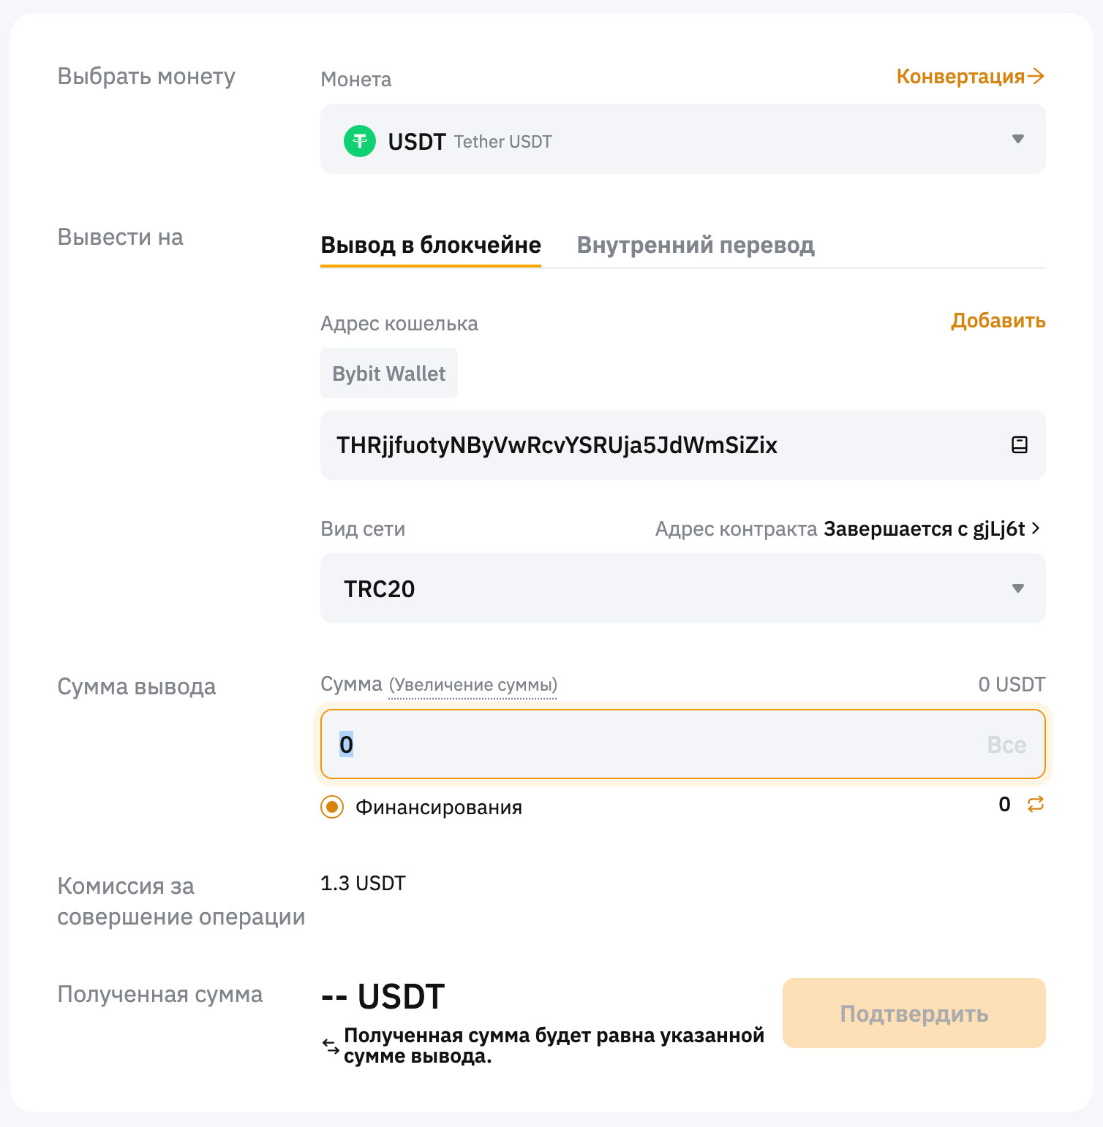Switch to the Вывод в блокчейне tab
This screenshot has width=1103, height=1127.
coord(431,245)
